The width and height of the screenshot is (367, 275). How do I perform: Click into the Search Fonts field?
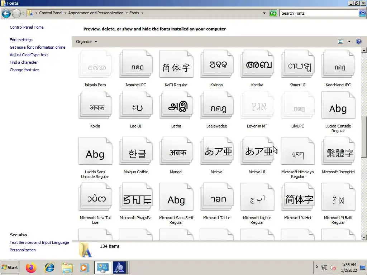[x=319, y=13]
